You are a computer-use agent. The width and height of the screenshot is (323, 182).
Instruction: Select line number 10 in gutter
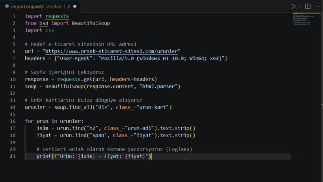click(13, 79)
